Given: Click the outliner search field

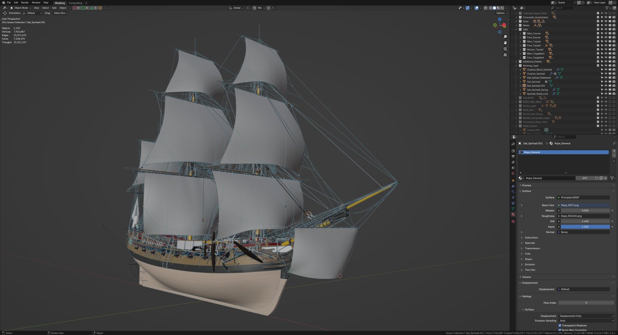Looking at the screenshot, I should point(562,8).
